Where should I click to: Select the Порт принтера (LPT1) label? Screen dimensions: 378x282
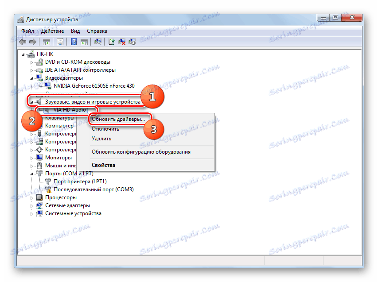click(80, 182)
